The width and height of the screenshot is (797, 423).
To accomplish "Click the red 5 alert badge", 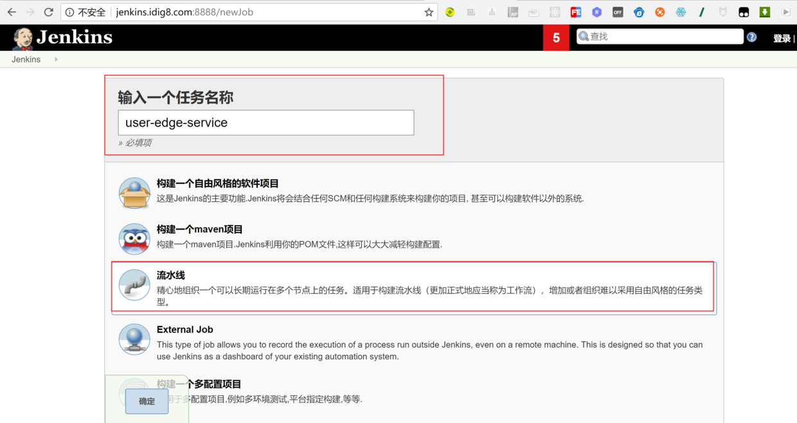I will tap(556, 37).
